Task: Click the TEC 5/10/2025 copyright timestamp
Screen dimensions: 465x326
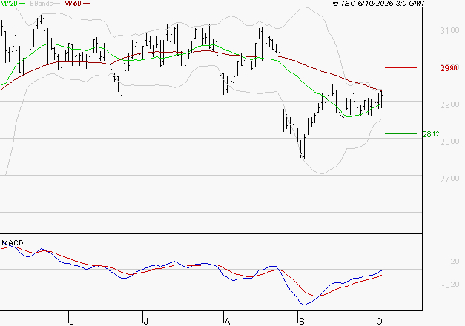Action: coord(379,4)
